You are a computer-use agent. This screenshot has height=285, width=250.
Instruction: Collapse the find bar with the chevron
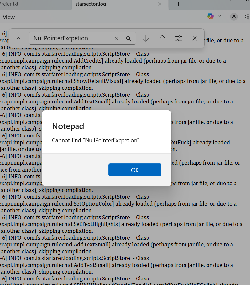click(x=18, y=38)
